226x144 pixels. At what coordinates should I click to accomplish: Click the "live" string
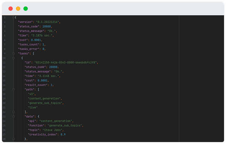tap(33, 108)
